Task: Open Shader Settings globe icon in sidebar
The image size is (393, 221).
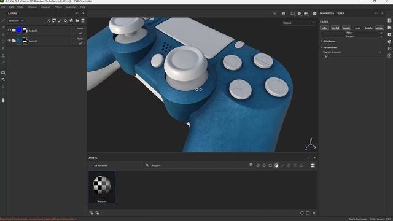Action: click(389, 42)
